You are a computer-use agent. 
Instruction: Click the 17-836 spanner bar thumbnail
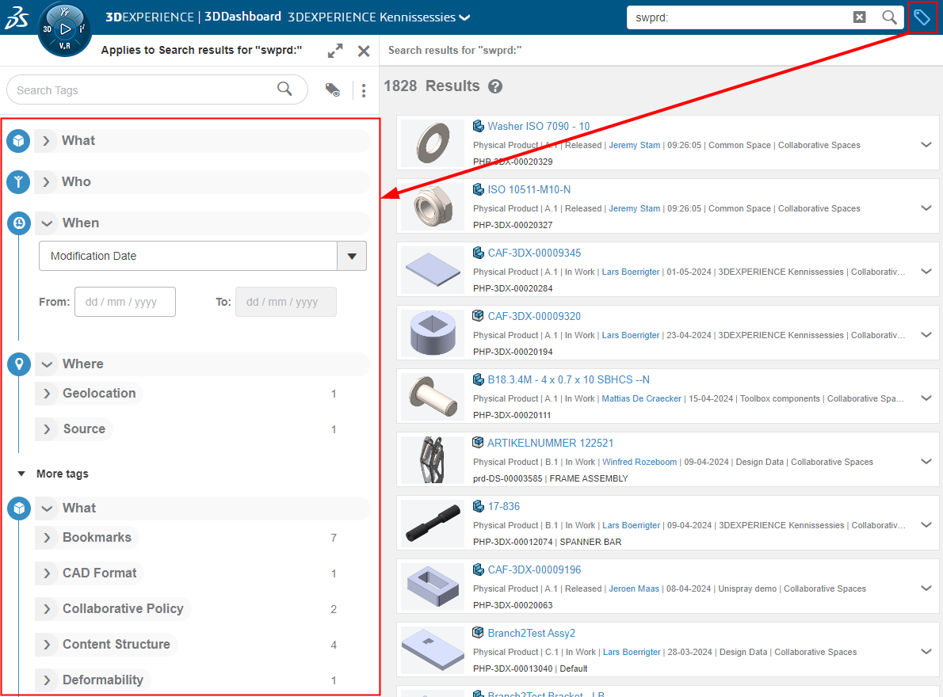[433, 524]
